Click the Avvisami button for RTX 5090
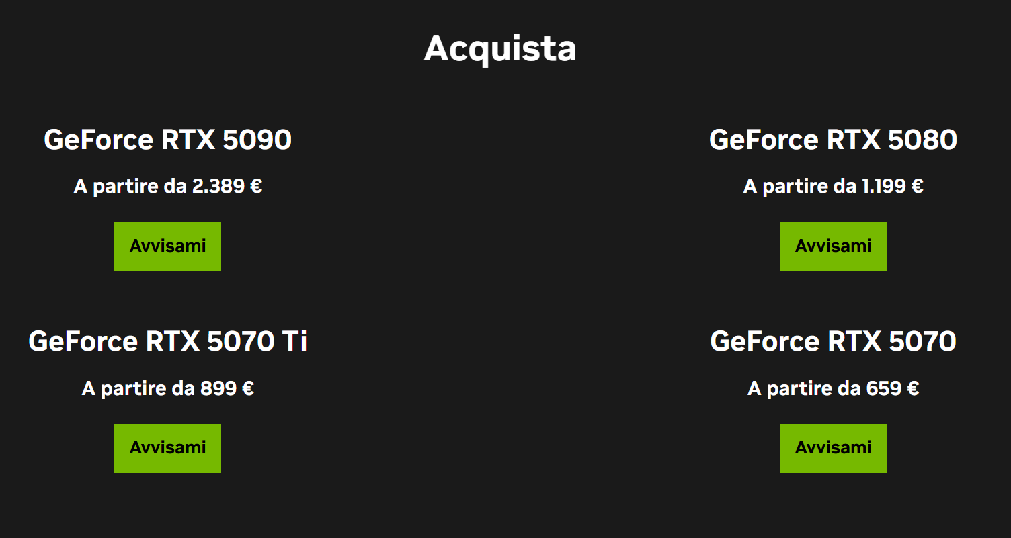1011x538 pixels. pyautogui.click(x=167, y=246)
